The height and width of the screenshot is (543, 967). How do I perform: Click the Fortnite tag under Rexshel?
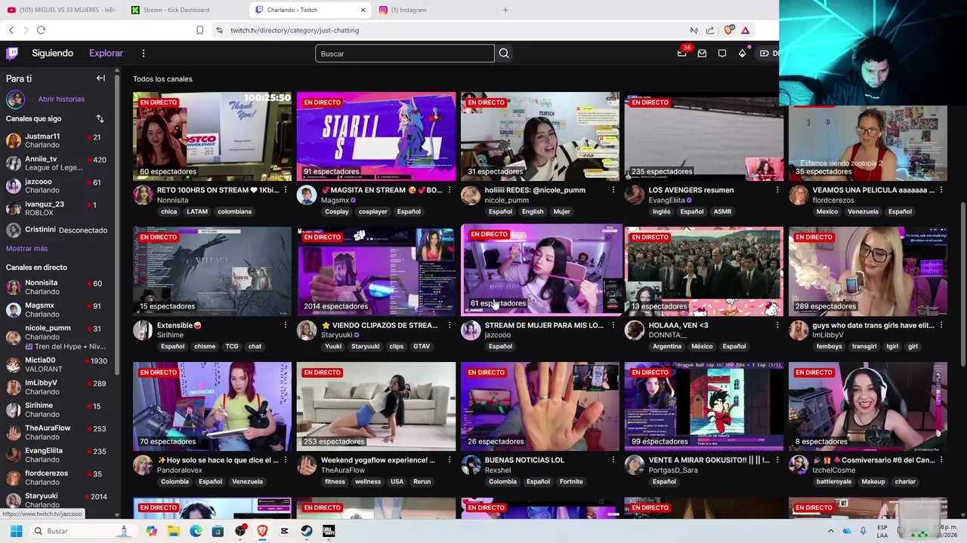tap(571, 482)
